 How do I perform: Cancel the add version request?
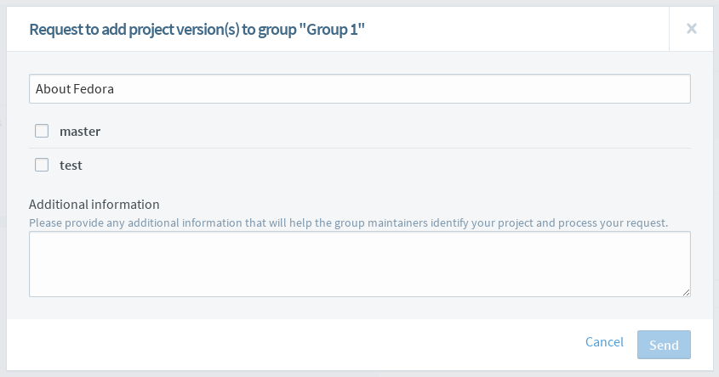tap(604, 342)
